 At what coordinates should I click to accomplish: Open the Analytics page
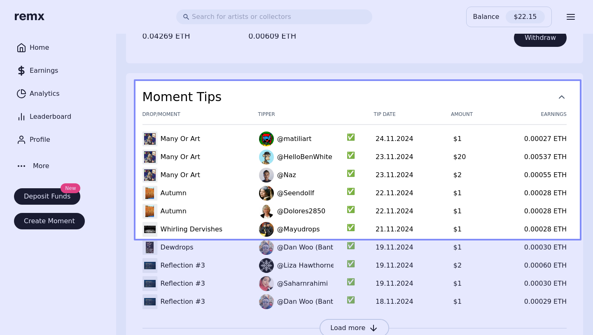click(44, 94)
